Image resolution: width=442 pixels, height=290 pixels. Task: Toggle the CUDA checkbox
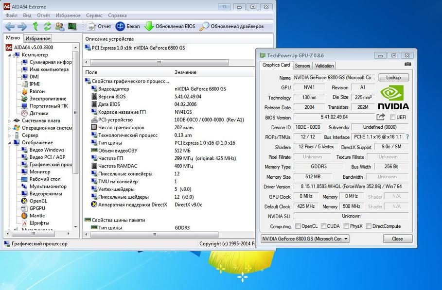pyautogui.click(x=324, y=226)
